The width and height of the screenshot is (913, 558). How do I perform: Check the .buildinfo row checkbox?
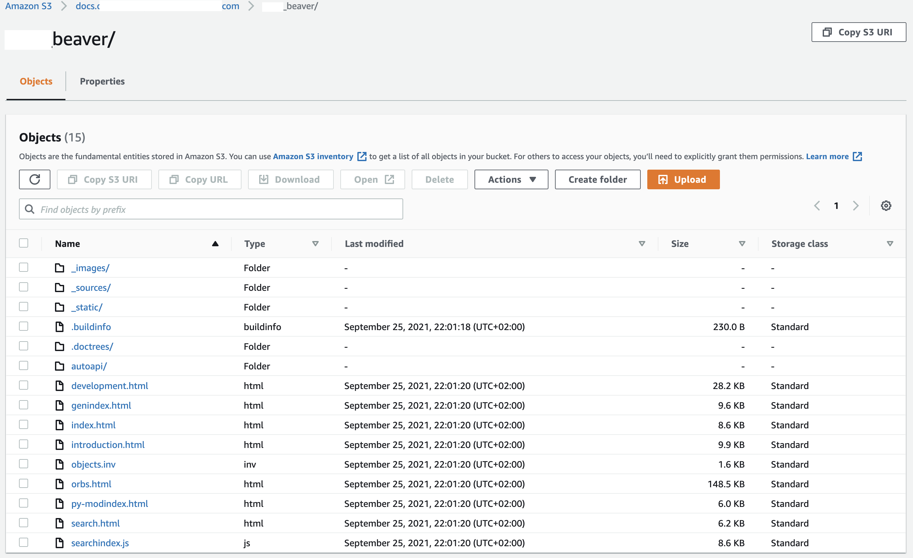24,326
